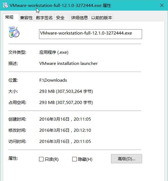Click the file name input field
The image size is (168, 181).
(x=90, y=34)
